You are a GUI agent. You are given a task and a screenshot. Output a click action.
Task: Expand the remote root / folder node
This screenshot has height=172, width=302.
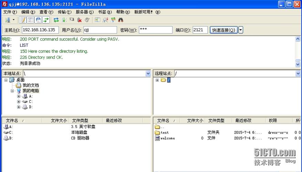pos(157,80)
